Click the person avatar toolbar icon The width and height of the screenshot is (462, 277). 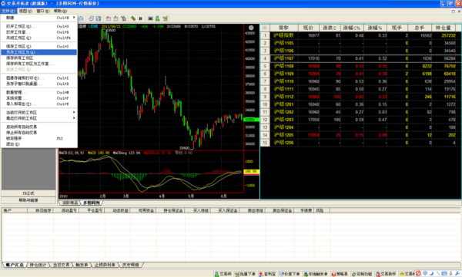(158, 18)
